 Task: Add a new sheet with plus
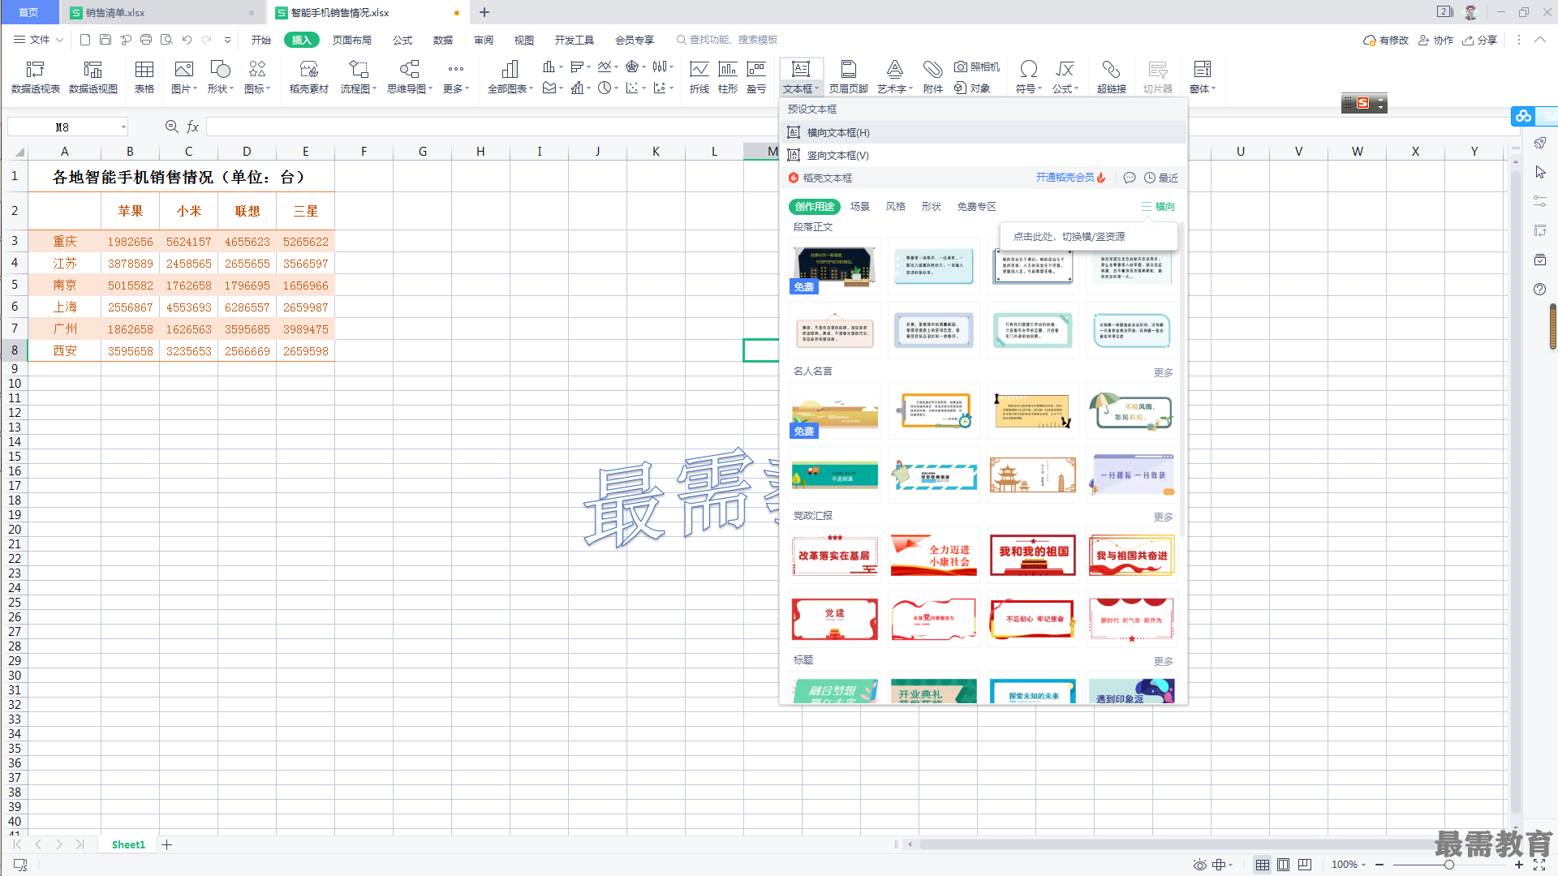tap(167, 844)
